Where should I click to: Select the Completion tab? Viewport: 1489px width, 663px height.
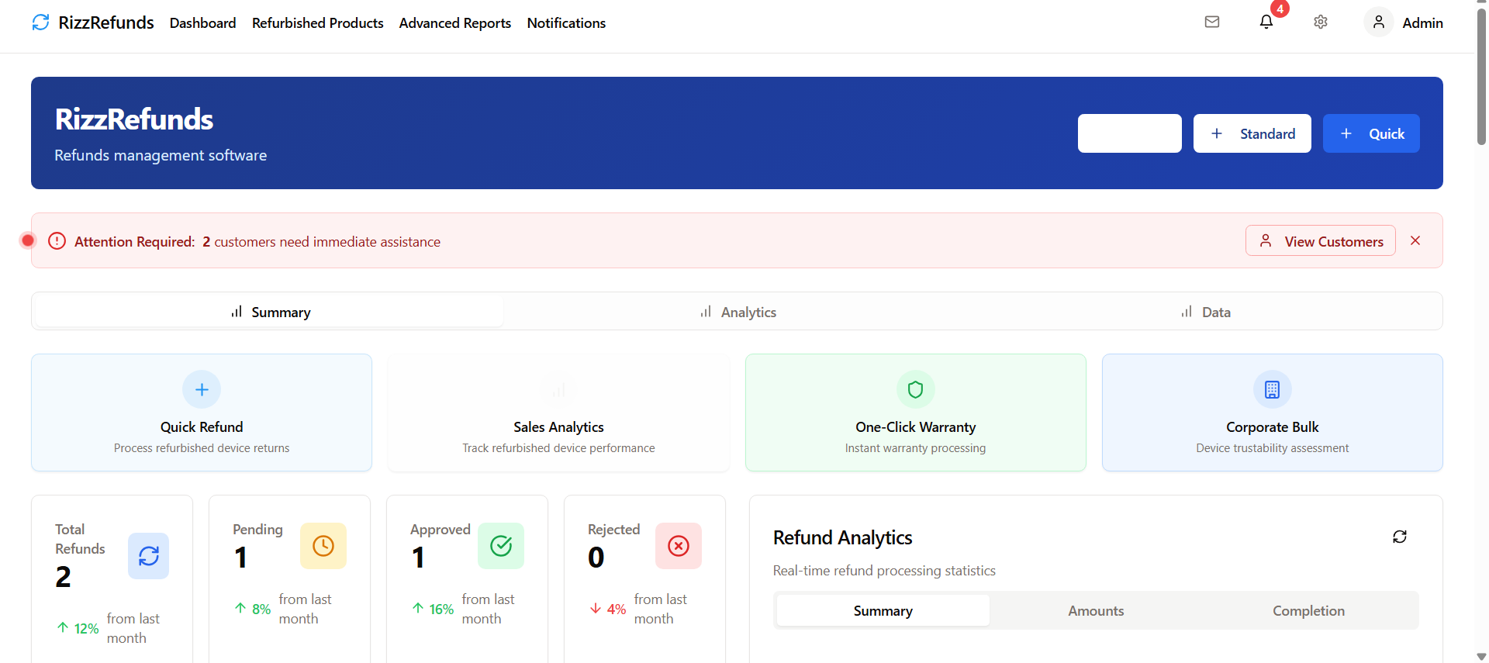(1308, 610)
